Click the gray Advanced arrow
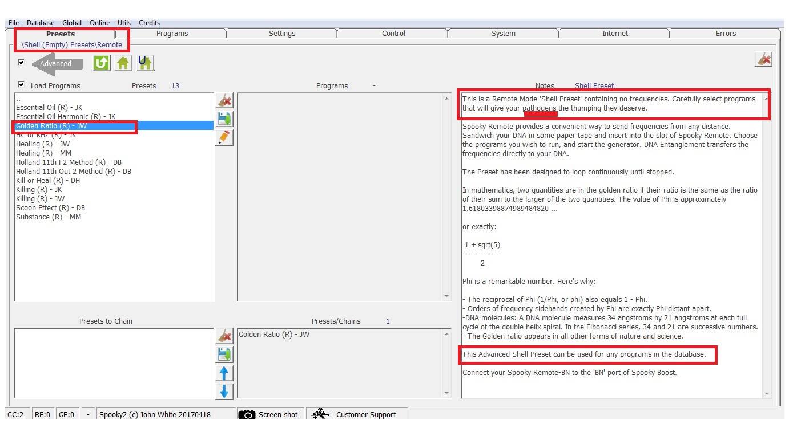Viewport: 789px width, 424px height. point(57,63)
